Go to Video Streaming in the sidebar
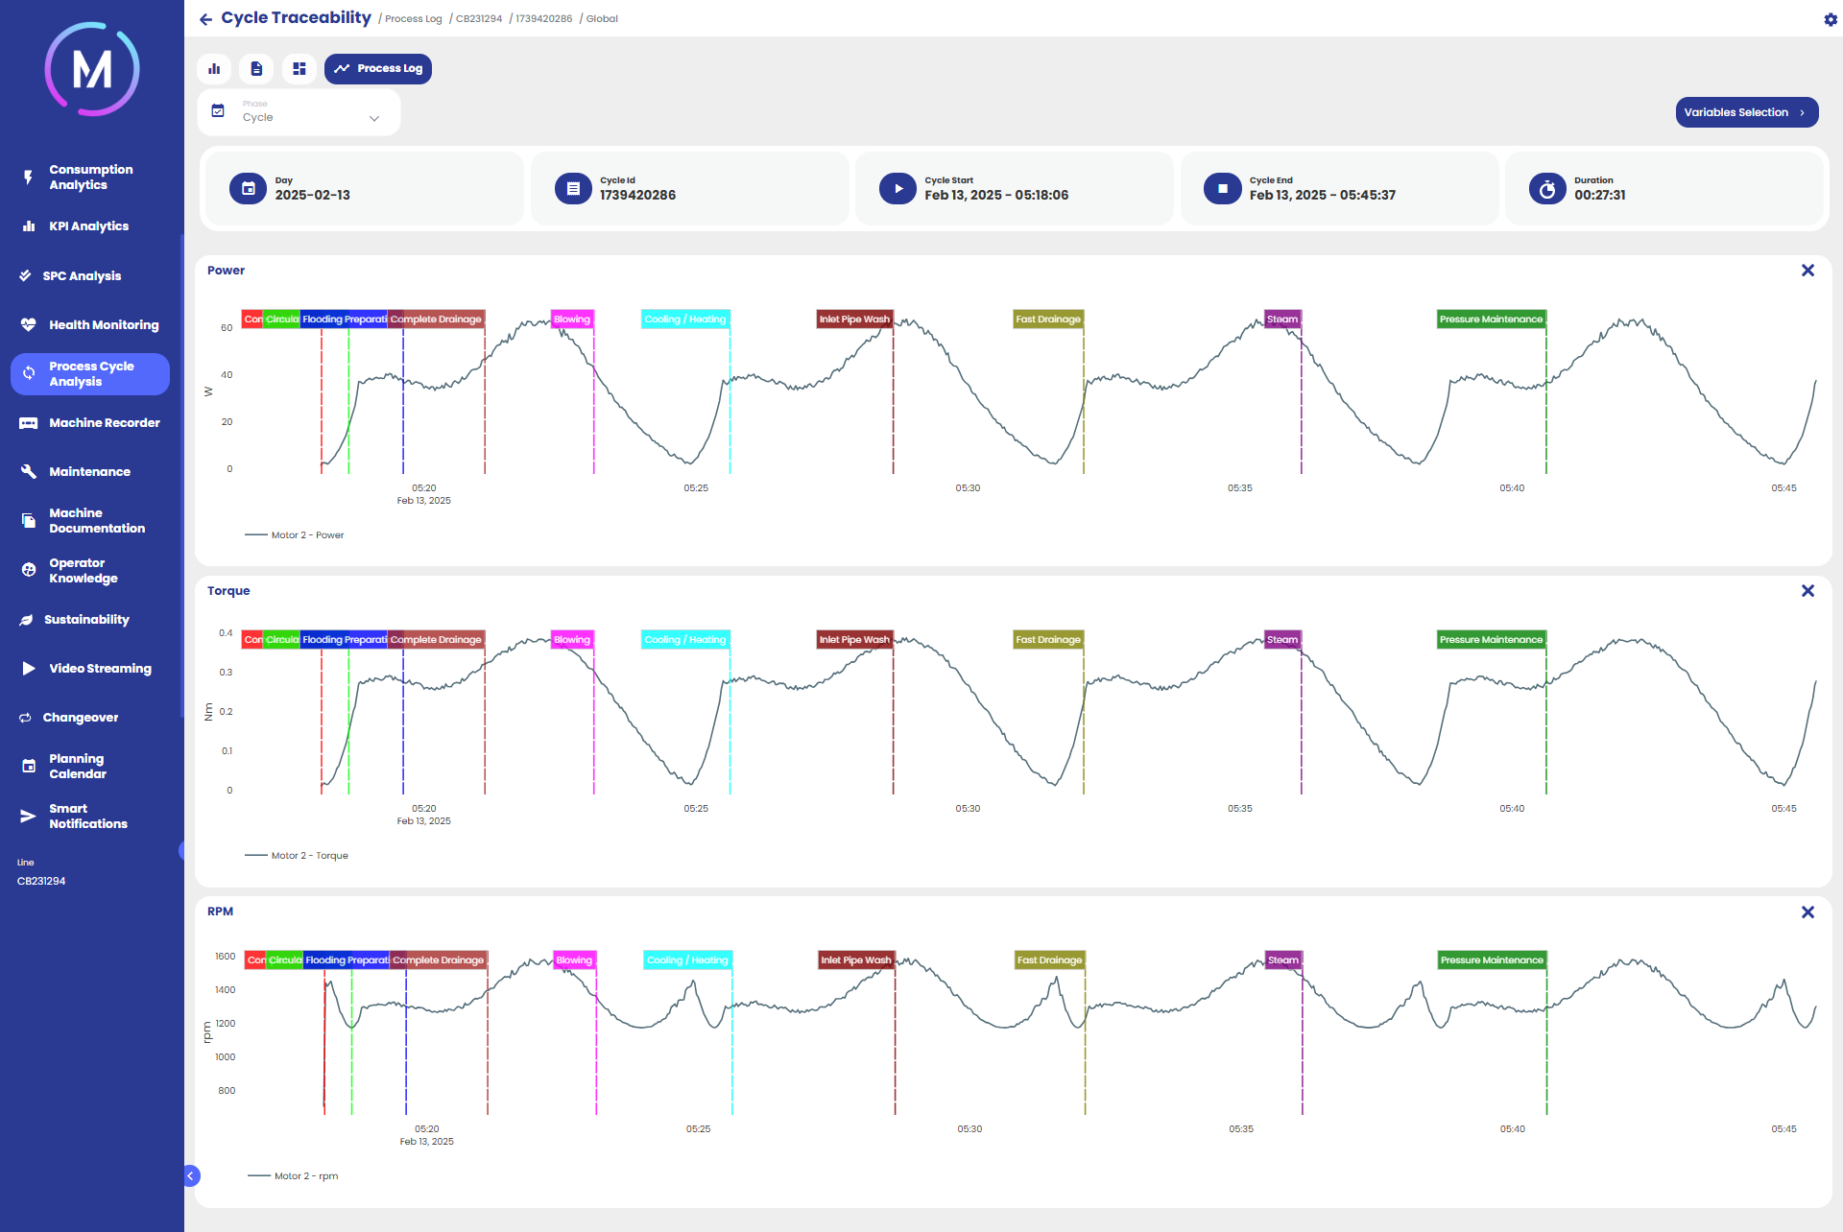This screenshot has height=1232, width=1843. 100,669
